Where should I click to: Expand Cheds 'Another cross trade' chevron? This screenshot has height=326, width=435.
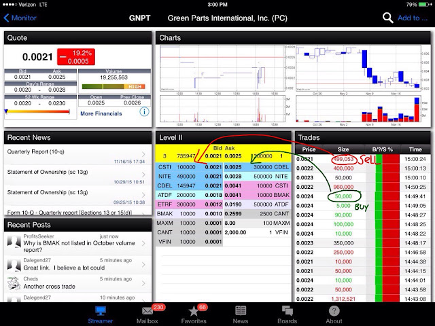click(143, 283)
